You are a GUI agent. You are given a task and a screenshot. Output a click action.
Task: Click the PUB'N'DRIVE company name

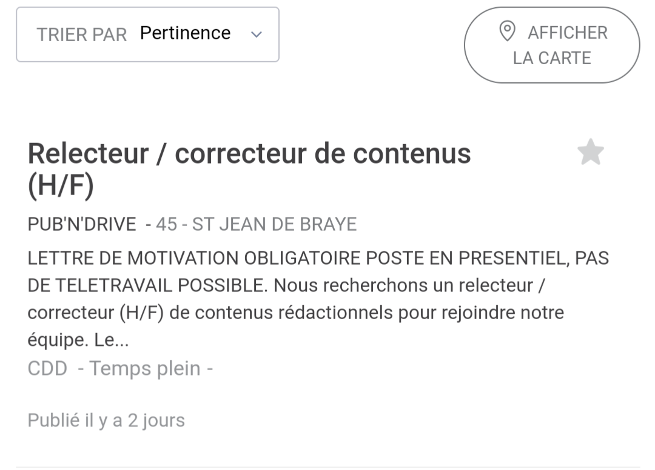click(82, 224)
